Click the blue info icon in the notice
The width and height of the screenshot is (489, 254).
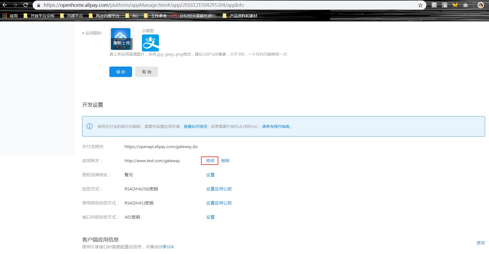click(90, 126)
